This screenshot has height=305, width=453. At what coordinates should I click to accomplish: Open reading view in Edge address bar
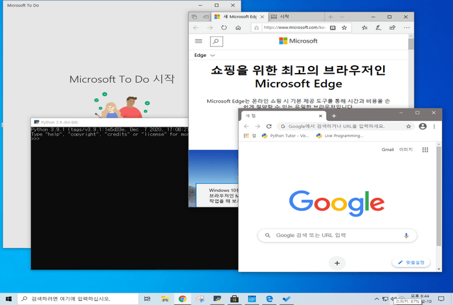[333, 28]
